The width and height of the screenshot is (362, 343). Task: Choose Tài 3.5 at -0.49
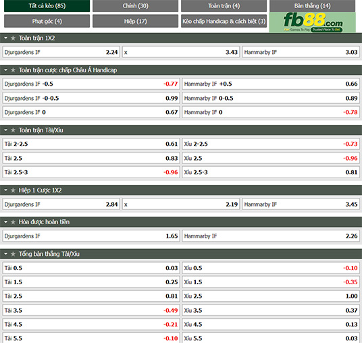click(91, 310)
